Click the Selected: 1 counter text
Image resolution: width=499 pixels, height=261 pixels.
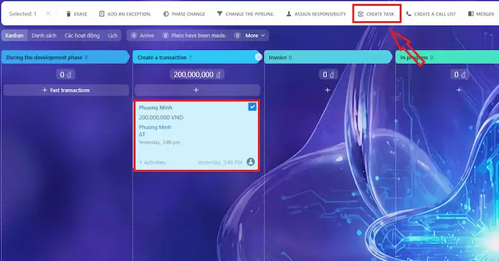click(x=23, y=14)
